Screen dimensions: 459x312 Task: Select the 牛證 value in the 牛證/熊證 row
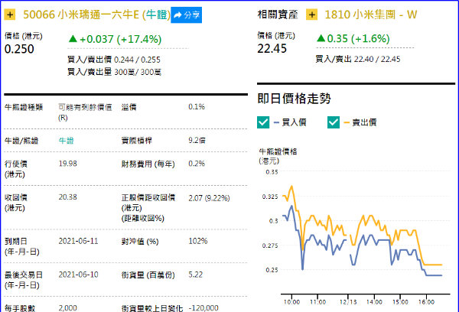66,141
